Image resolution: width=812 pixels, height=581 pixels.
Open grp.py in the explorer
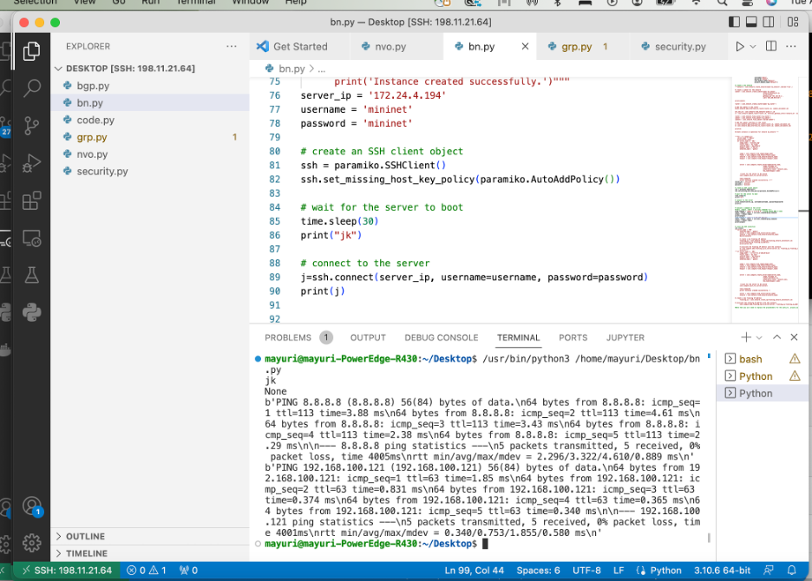point(150,137)
